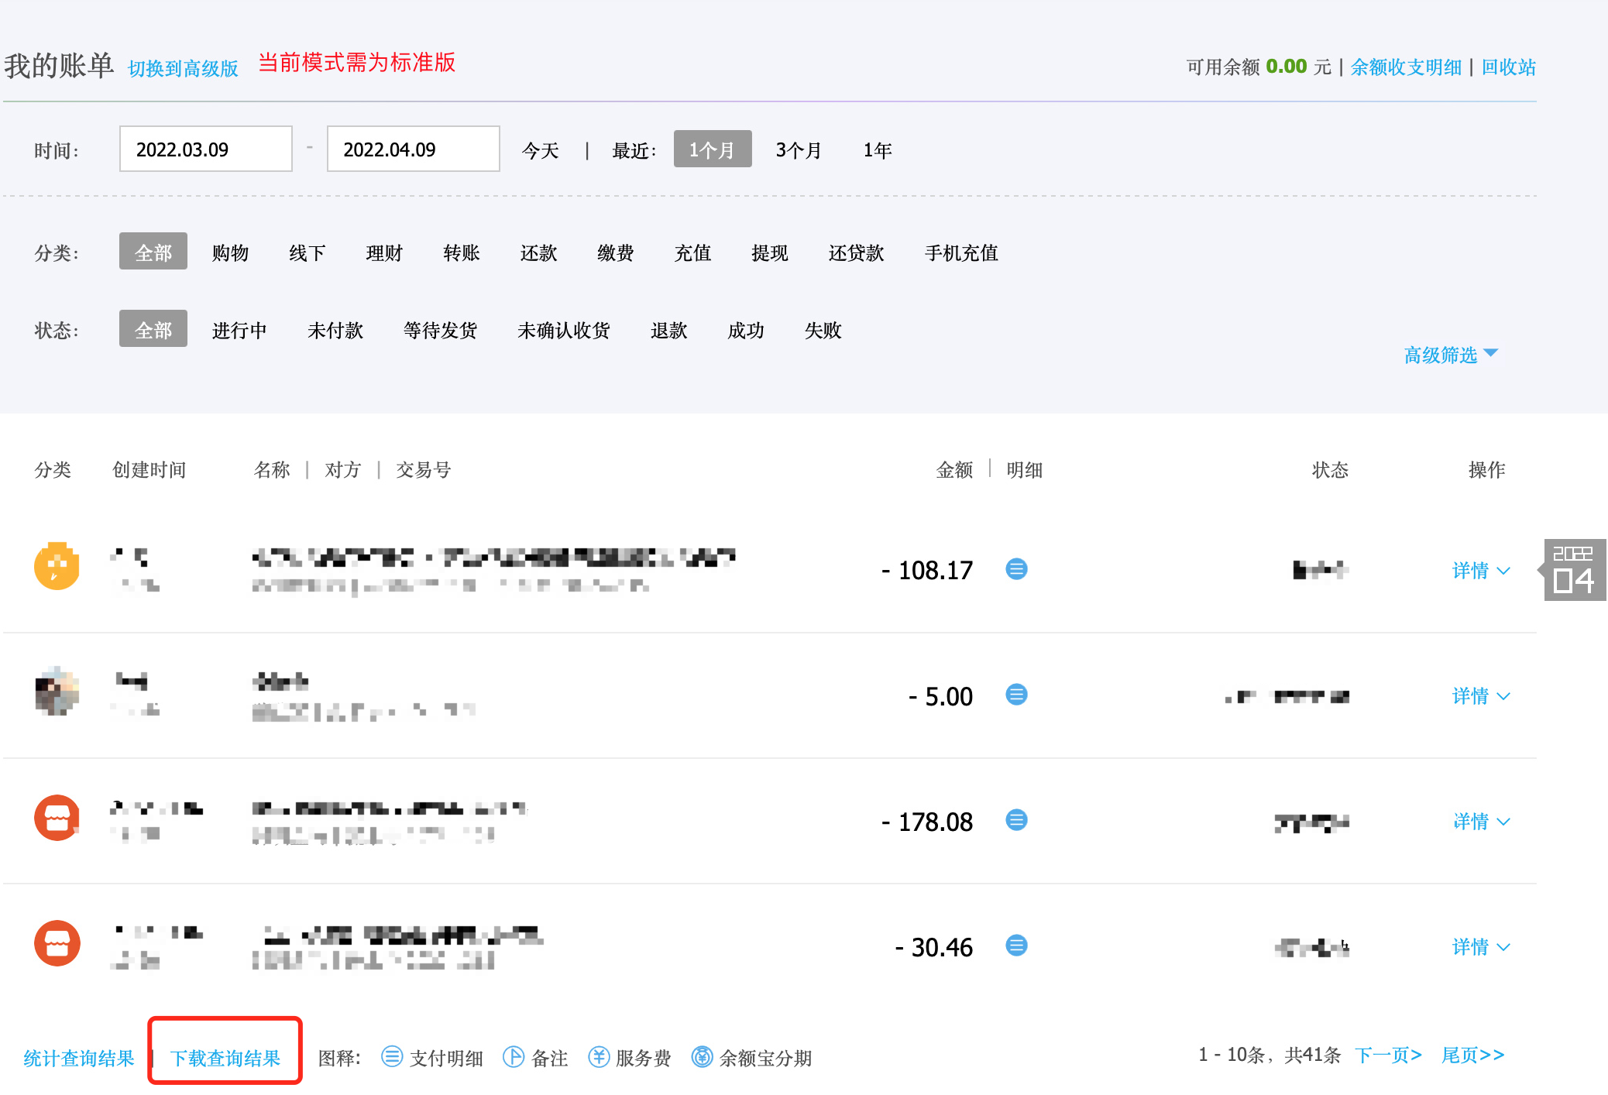Go to 下一页 of results

click(1388, 1055)
